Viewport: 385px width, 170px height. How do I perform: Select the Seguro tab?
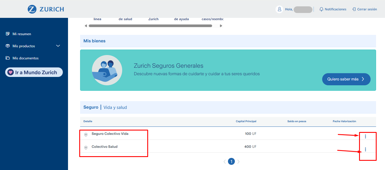point(91,107)
